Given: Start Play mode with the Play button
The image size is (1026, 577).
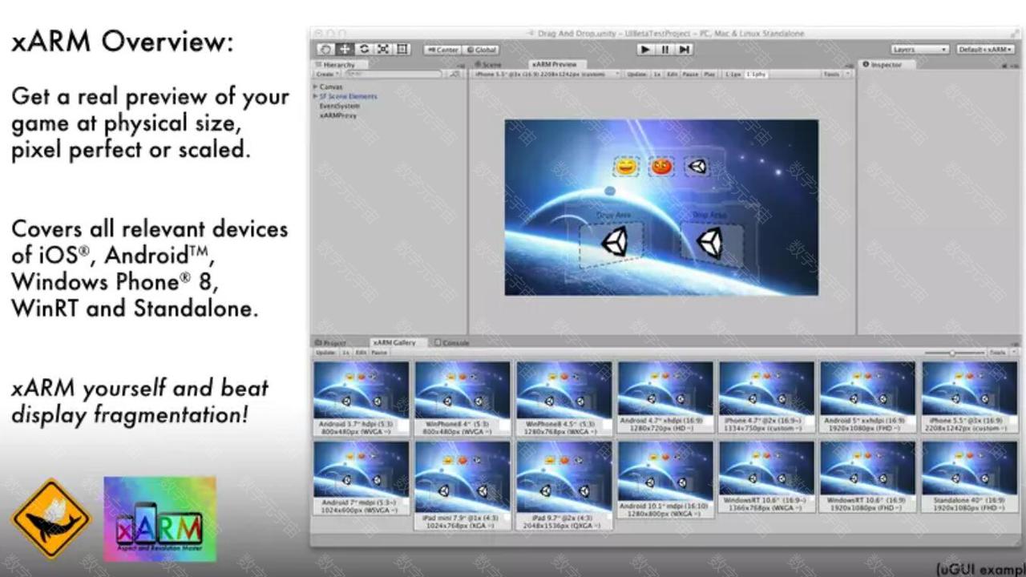Looking at the screenshot, I should click(645, 50).
